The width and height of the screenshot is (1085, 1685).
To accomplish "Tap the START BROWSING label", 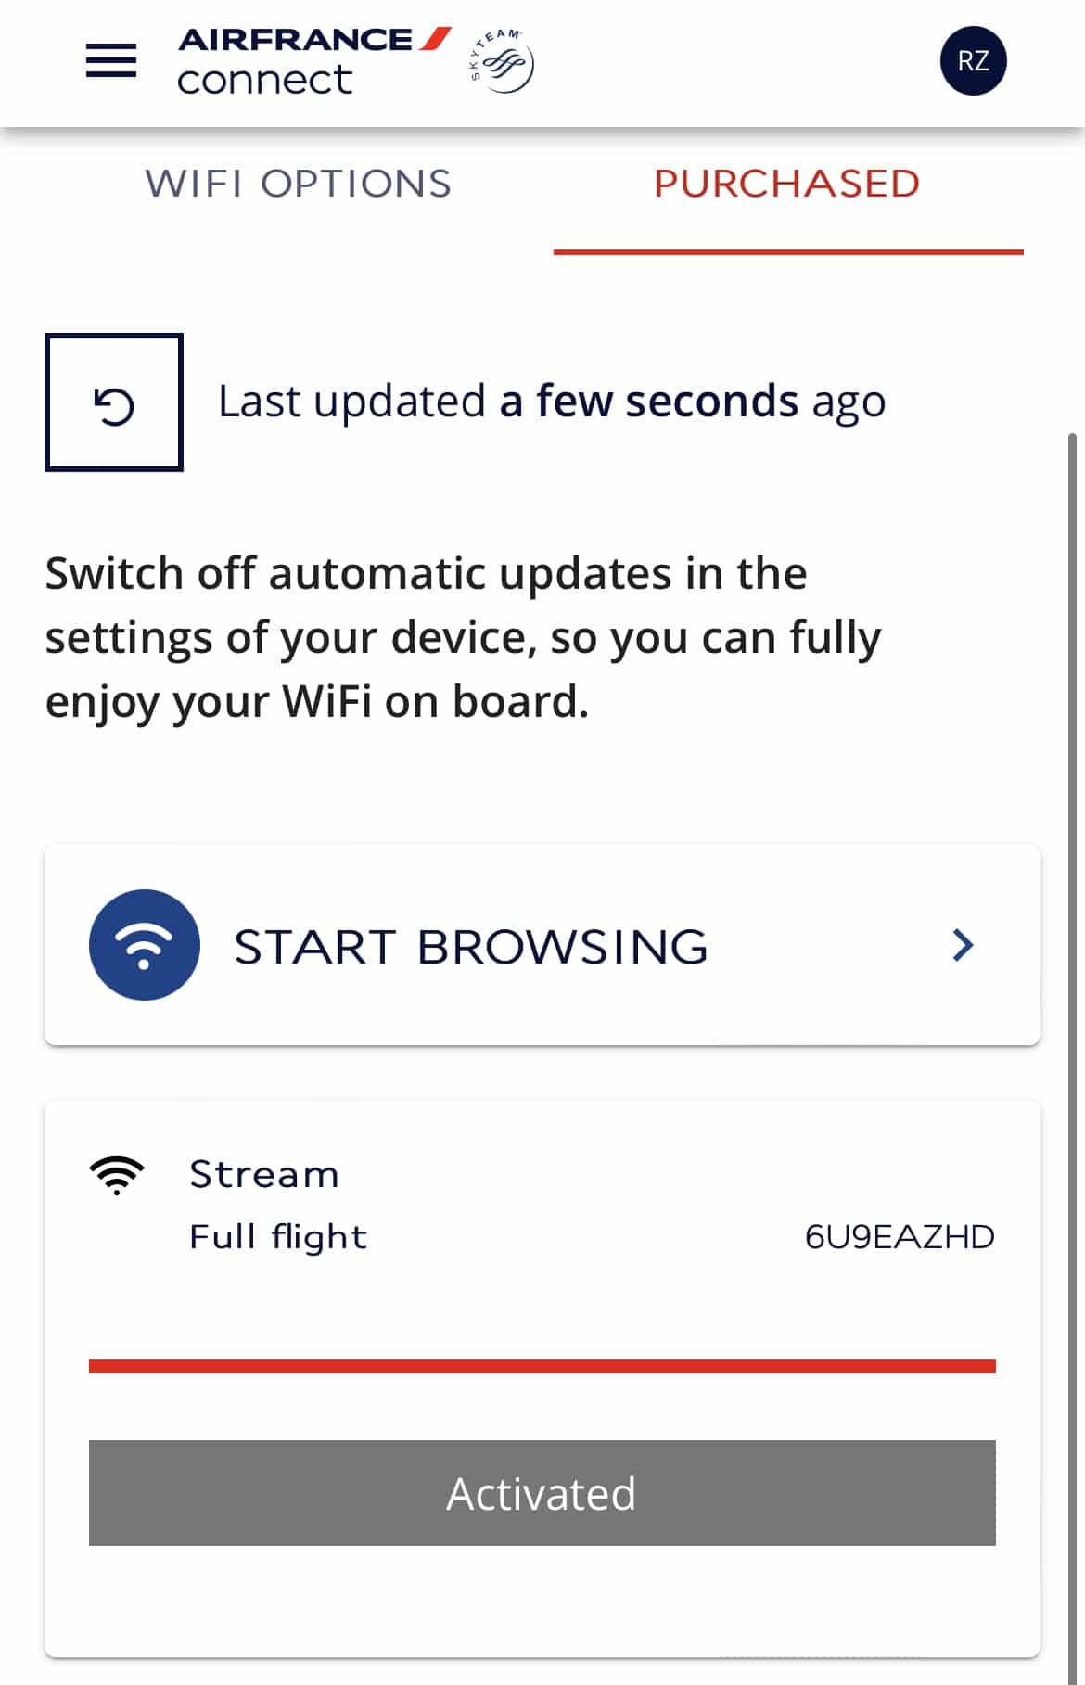I will pyautogui.click(x=471, y=947).
